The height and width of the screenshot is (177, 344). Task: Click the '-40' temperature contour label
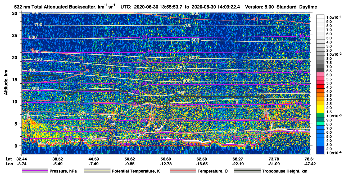(x=255, y=19)
